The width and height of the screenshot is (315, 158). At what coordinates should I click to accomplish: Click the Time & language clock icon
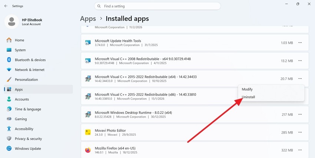coord(9,109)
